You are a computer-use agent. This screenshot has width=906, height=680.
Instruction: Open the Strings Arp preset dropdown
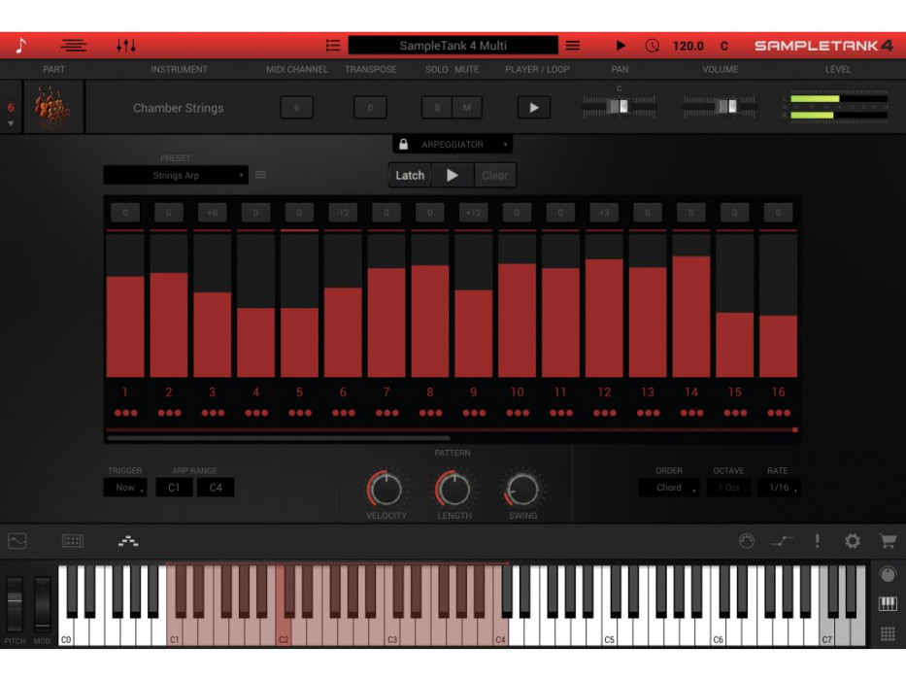click(175, 175)
